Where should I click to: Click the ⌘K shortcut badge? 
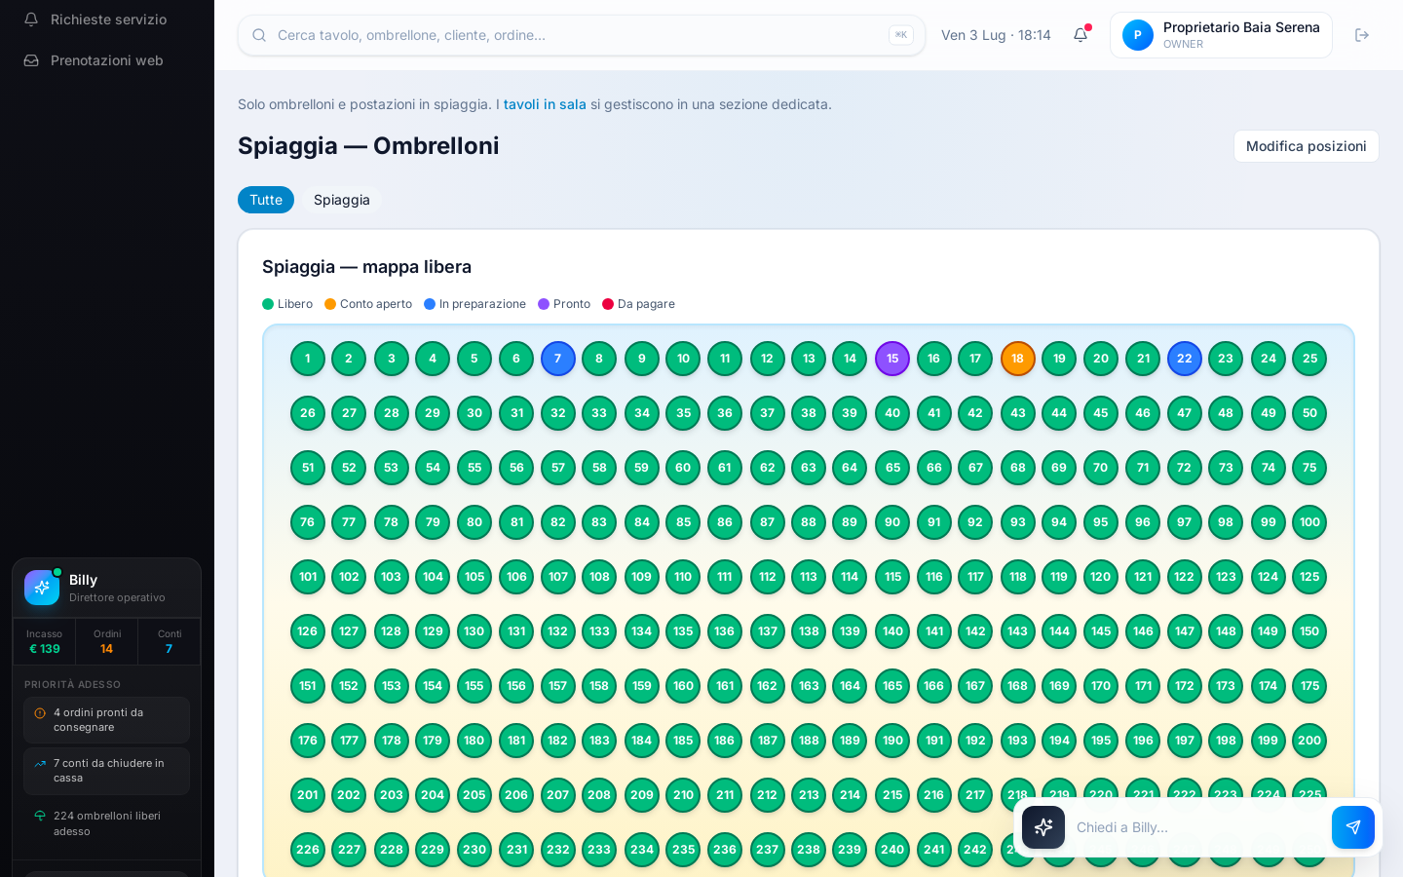(901, 35)
